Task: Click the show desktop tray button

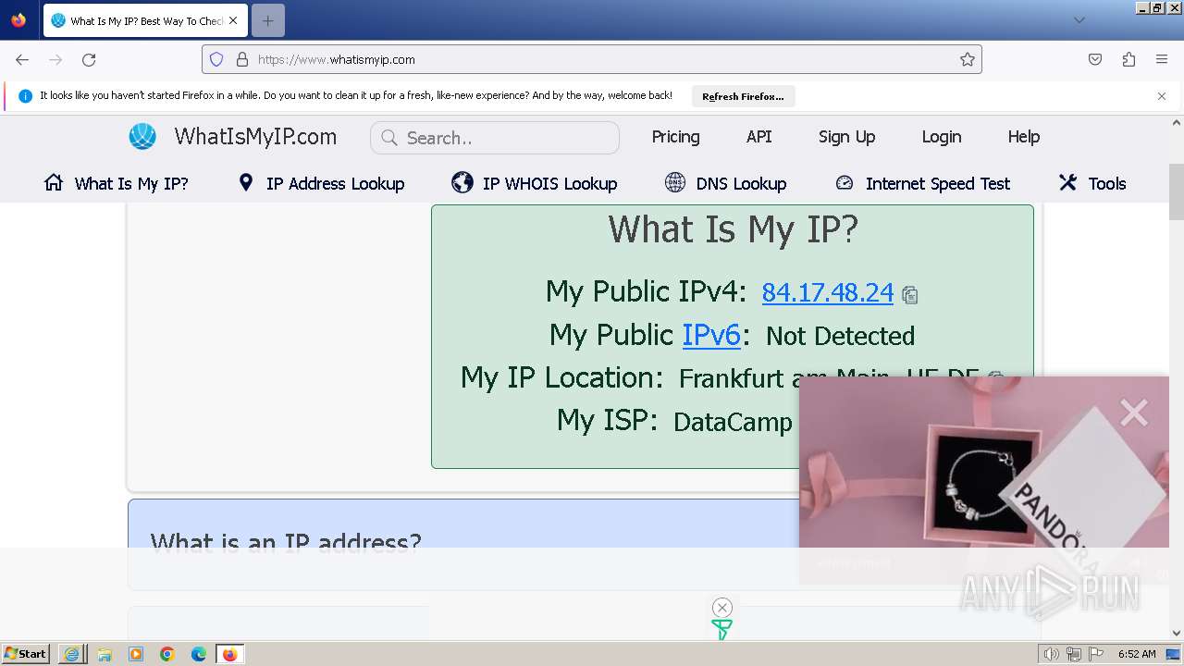Action: pos(1173,654)
